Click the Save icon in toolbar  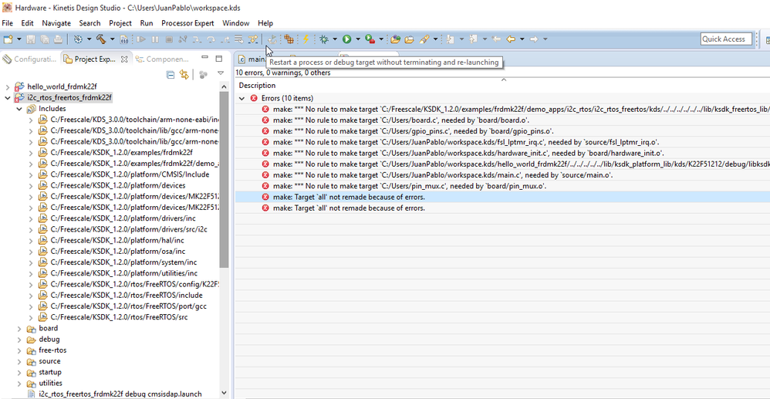pyautogui.click(x=30, y=39)
